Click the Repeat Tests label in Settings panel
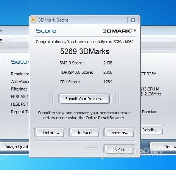Image resolution: width=176 pixels, height=170 pixels. [20, 112]
